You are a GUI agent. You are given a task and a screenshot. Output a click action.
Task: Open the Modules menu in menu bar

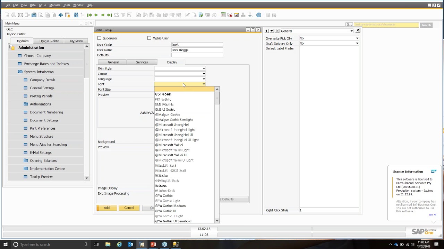(54, 5)
